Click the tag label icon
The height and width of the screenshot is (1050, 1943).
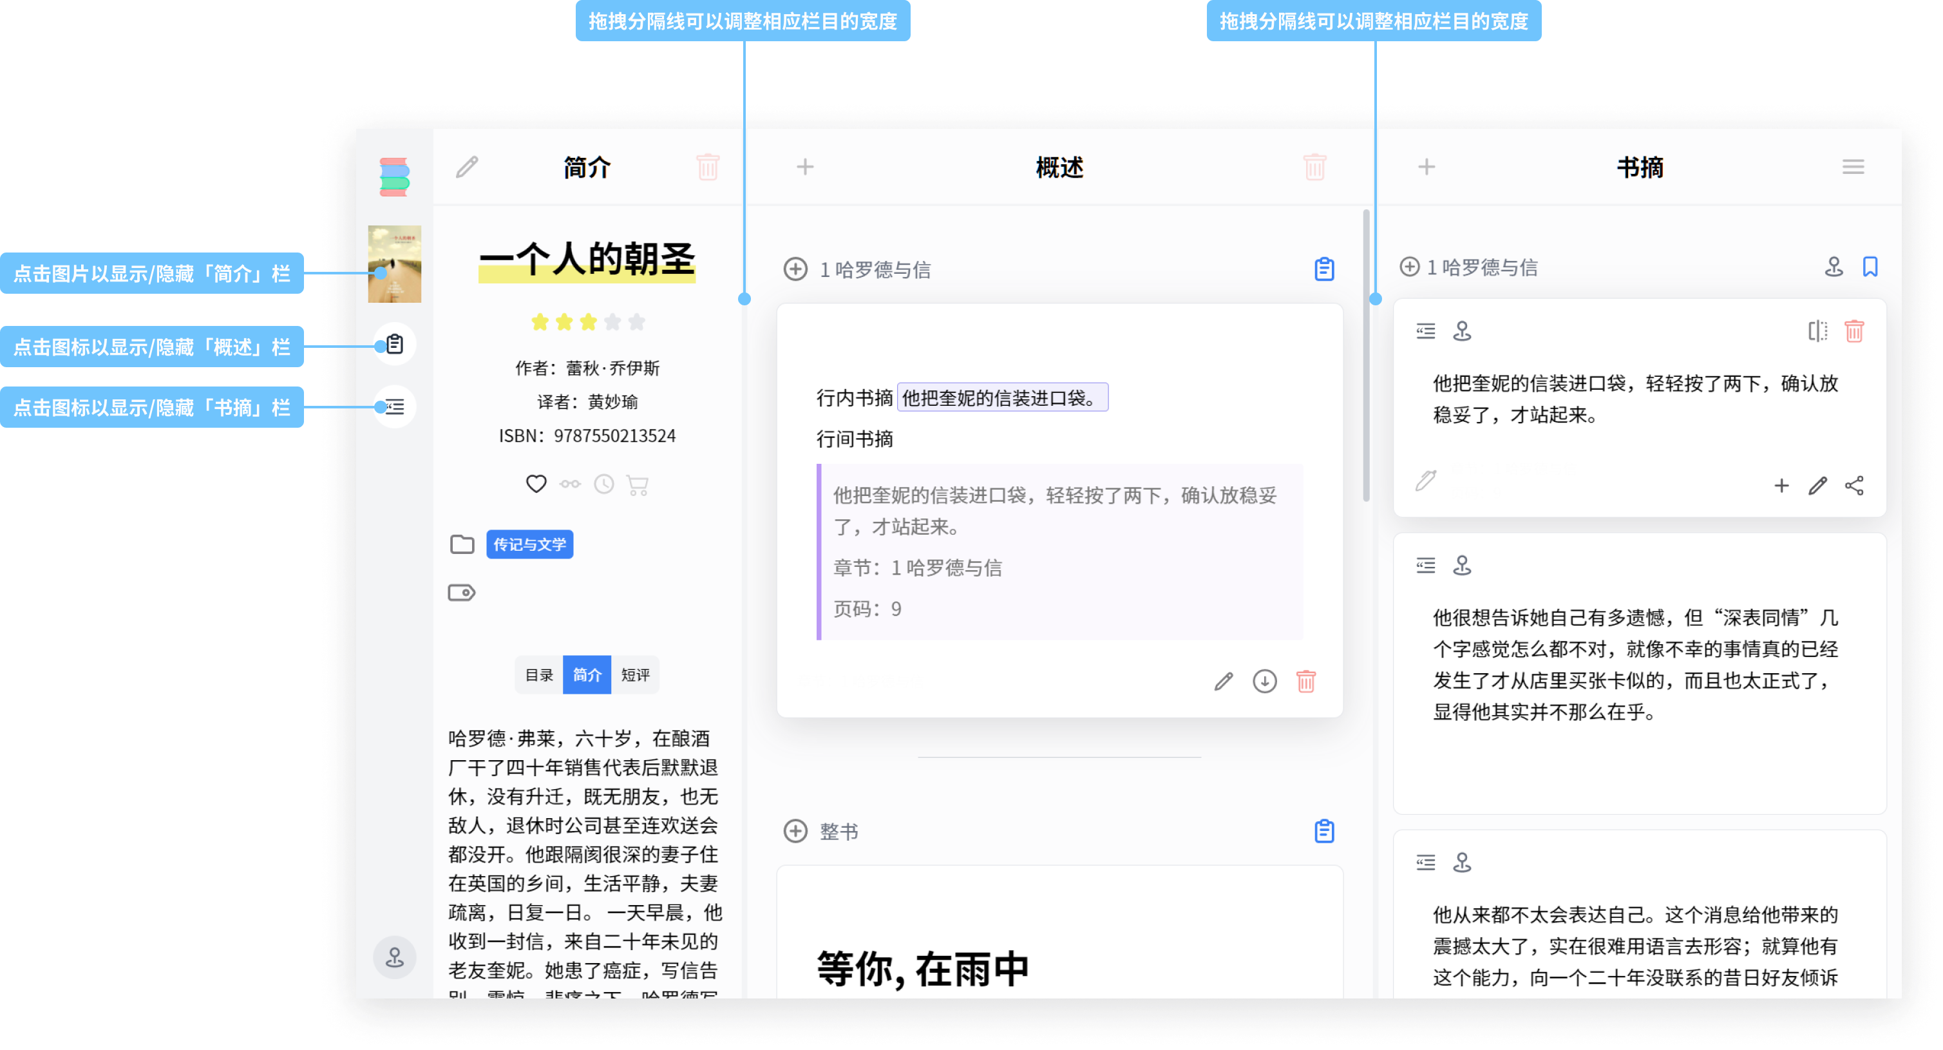(462, 593)
